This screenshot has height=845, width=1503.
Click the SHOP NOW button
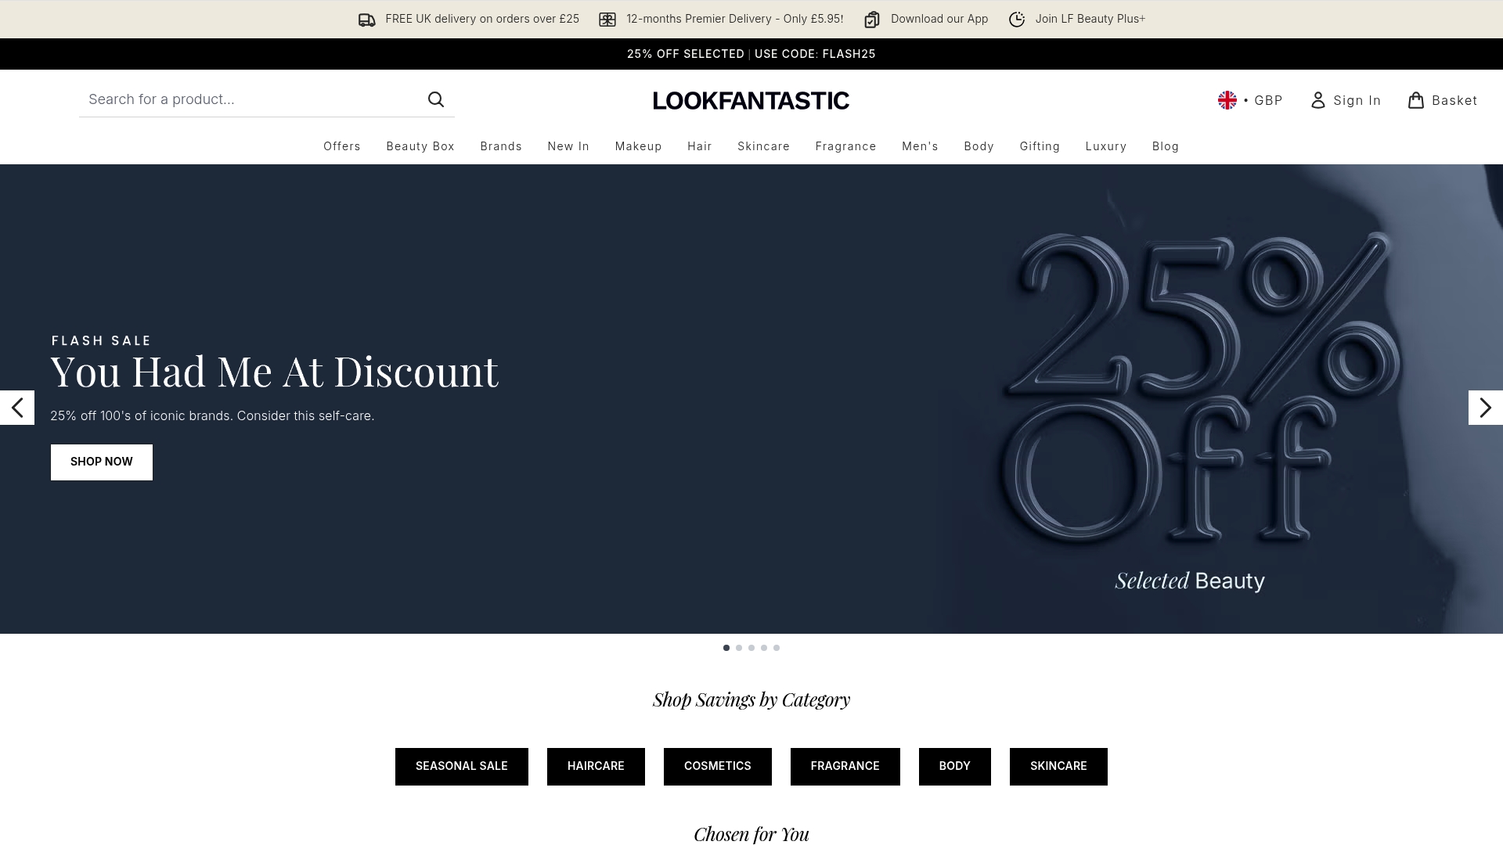click(x=101, y=462)
